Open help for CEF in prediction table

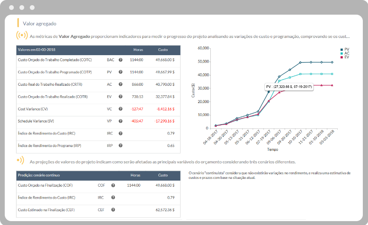113,209
